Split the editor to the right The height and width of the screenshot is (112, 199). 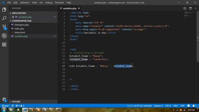190,8
